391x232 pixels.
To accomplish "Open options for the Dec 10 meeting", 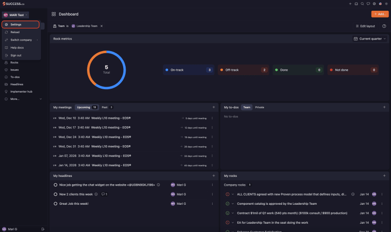I will click(x=212, y=118).
